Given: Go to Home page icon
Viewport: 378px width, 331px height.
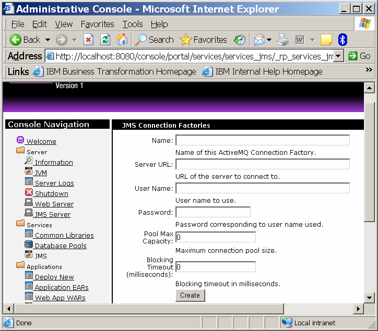Looking at the screenshot, I should click(122, 40).
